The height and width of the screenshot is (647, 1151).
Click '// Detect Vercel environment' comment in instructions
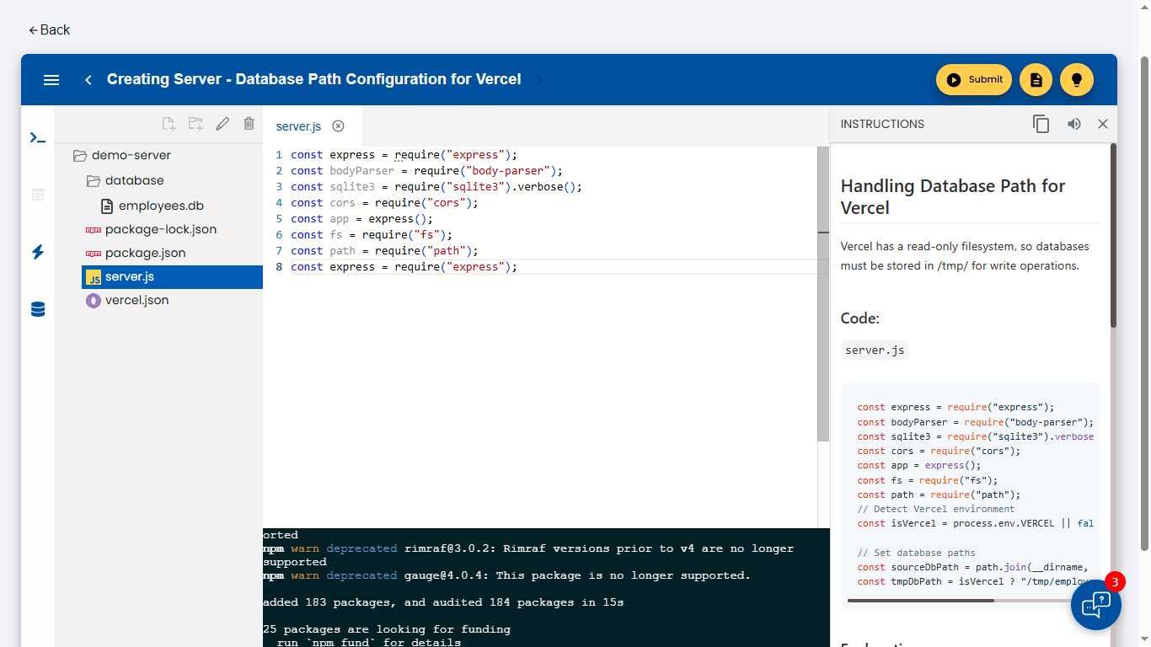click(936, 509)
